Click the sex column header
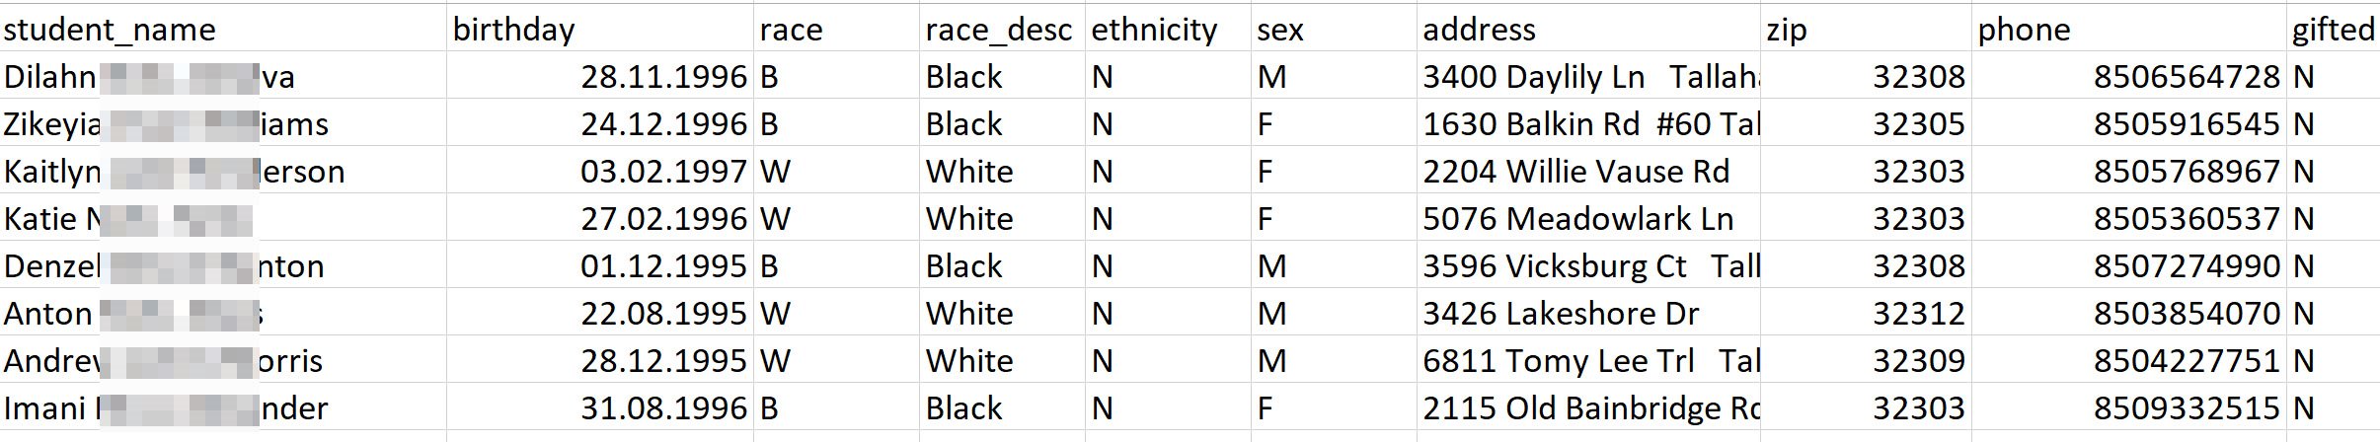 [x=1280, y=30]
